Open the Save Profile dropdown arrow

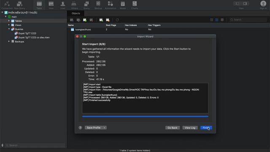coord(104,128)
